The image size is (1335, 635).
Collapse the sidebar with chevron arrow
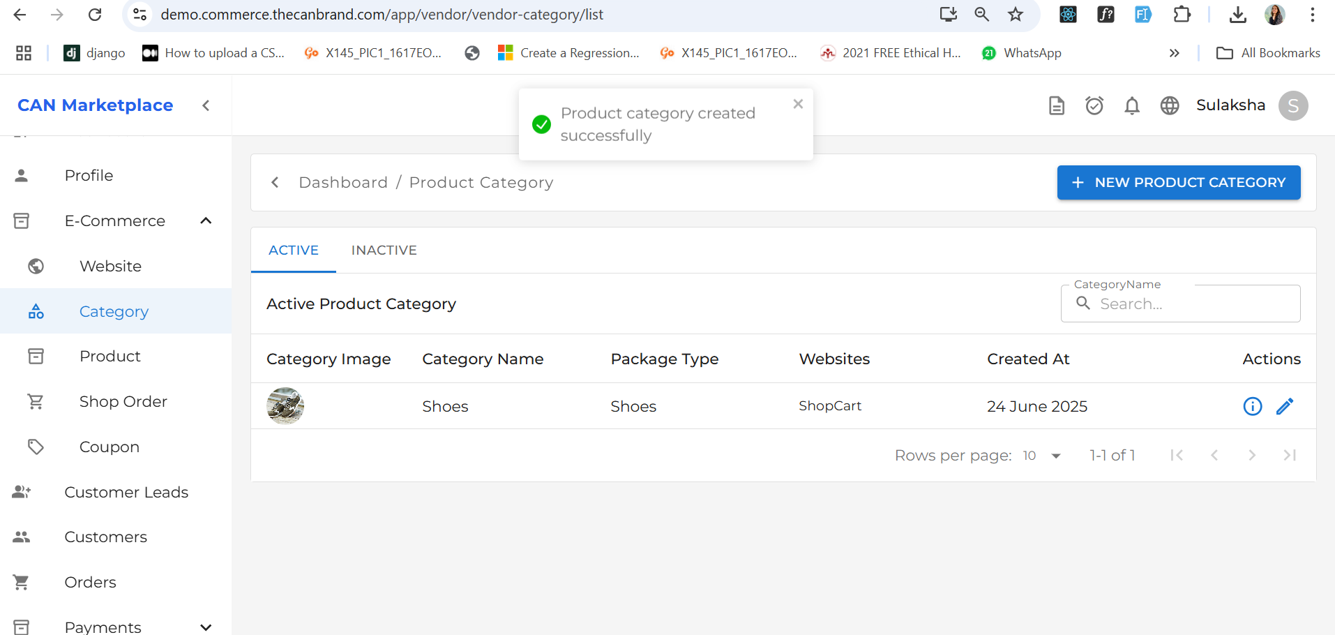coord(206,105)
